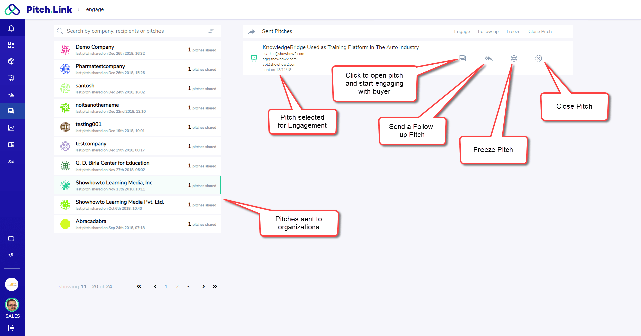
Task: Go to next page of companies
Action: pos(203,286)
